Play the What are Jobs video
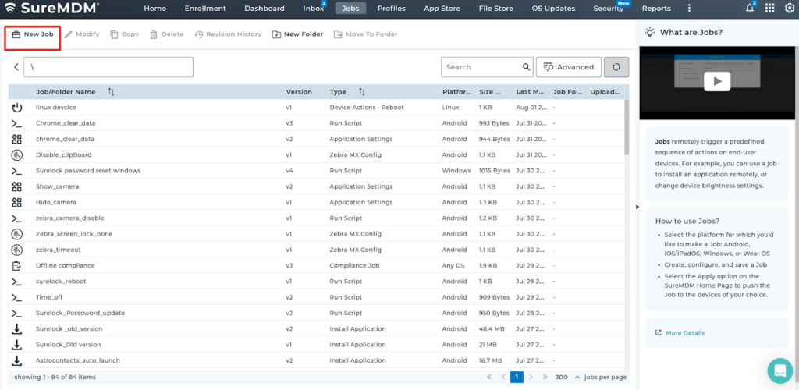The height and width of the screenshot is (390, 799). 717,81
